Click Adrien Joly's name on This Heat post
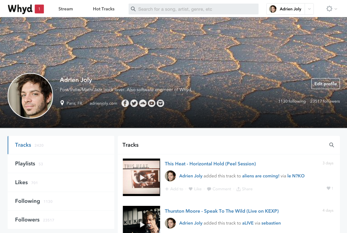Screen dimensions: 347x233 [x=191, y=176]
